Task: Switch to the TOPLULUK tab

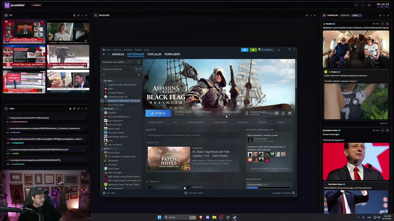Action: [x=154, y=54]
